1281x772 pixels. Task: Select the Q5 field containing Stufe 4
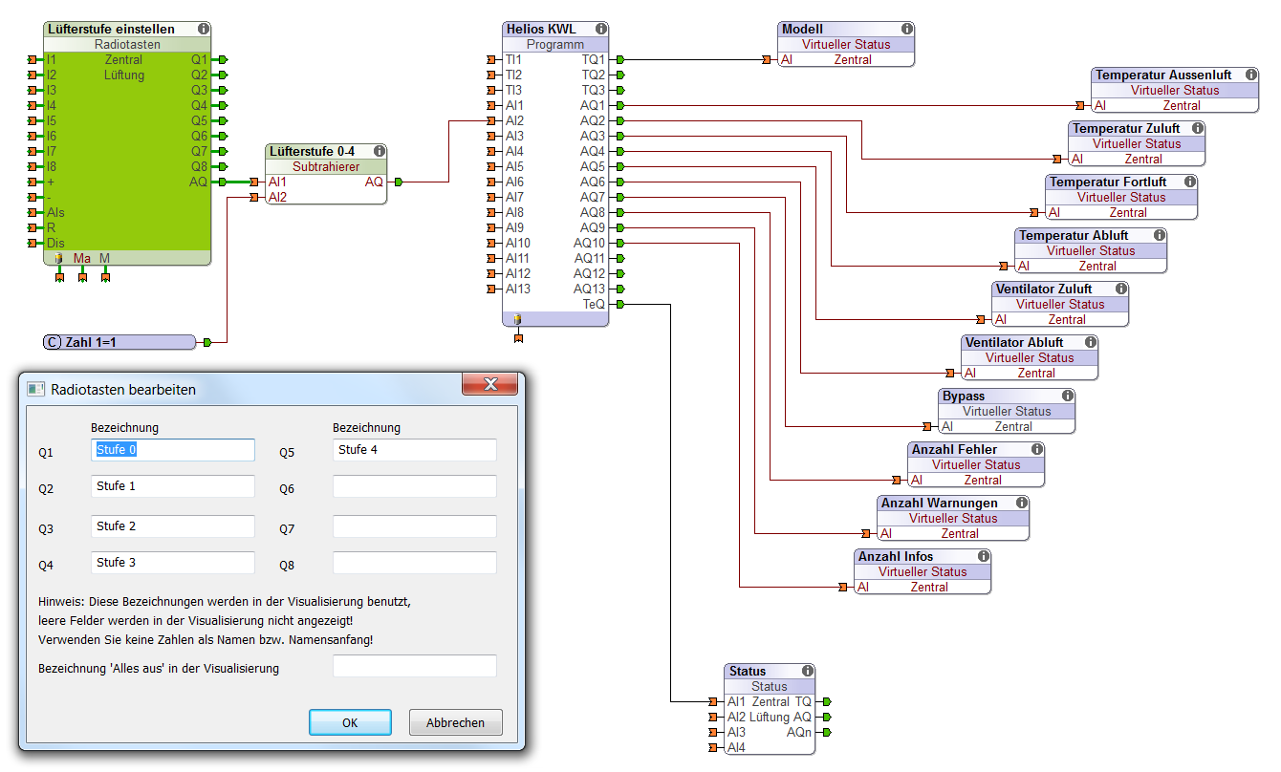click(414, 450)
